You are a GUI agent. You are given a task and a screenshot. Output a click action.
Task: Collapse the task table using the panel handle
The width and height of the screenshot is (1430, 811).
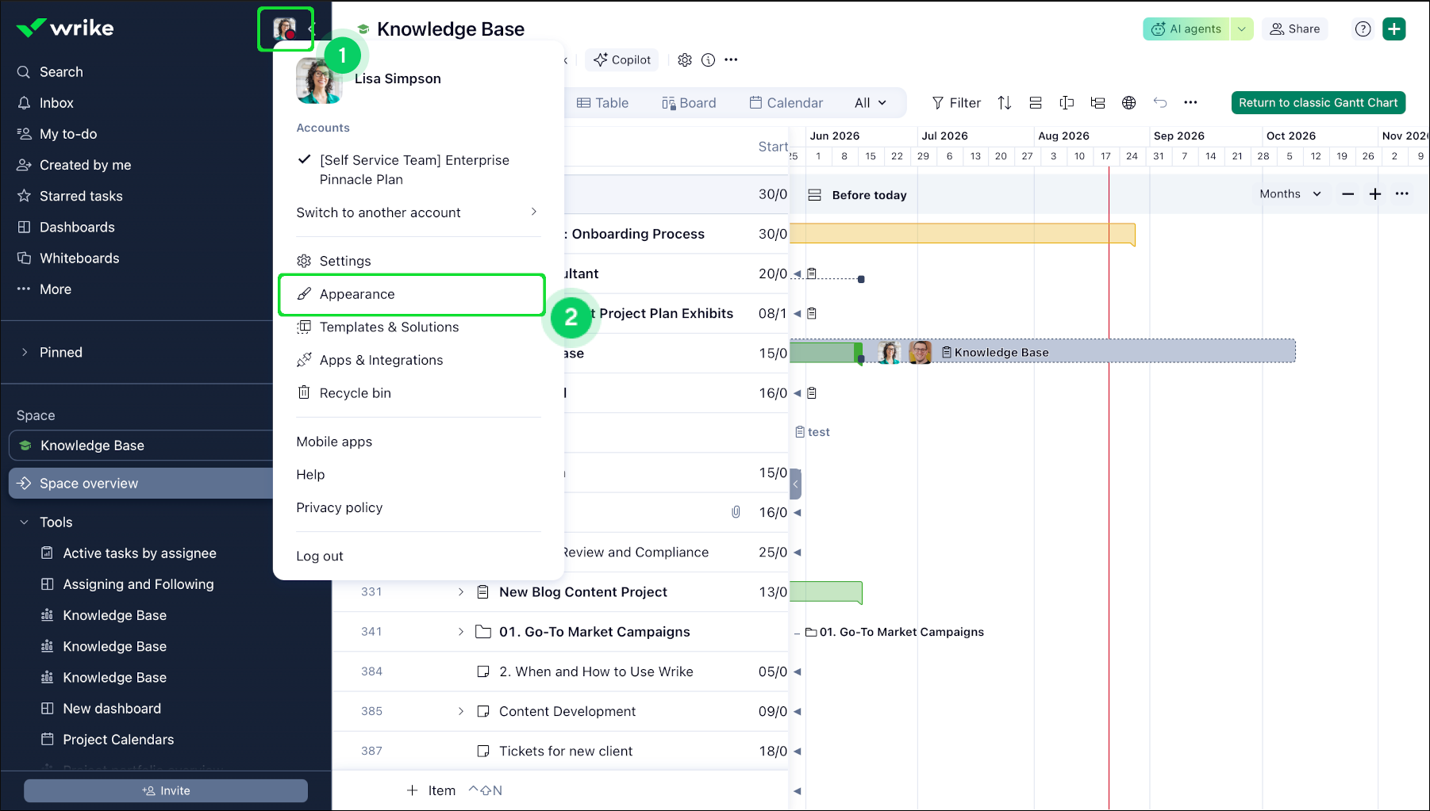tap(795, 484)
